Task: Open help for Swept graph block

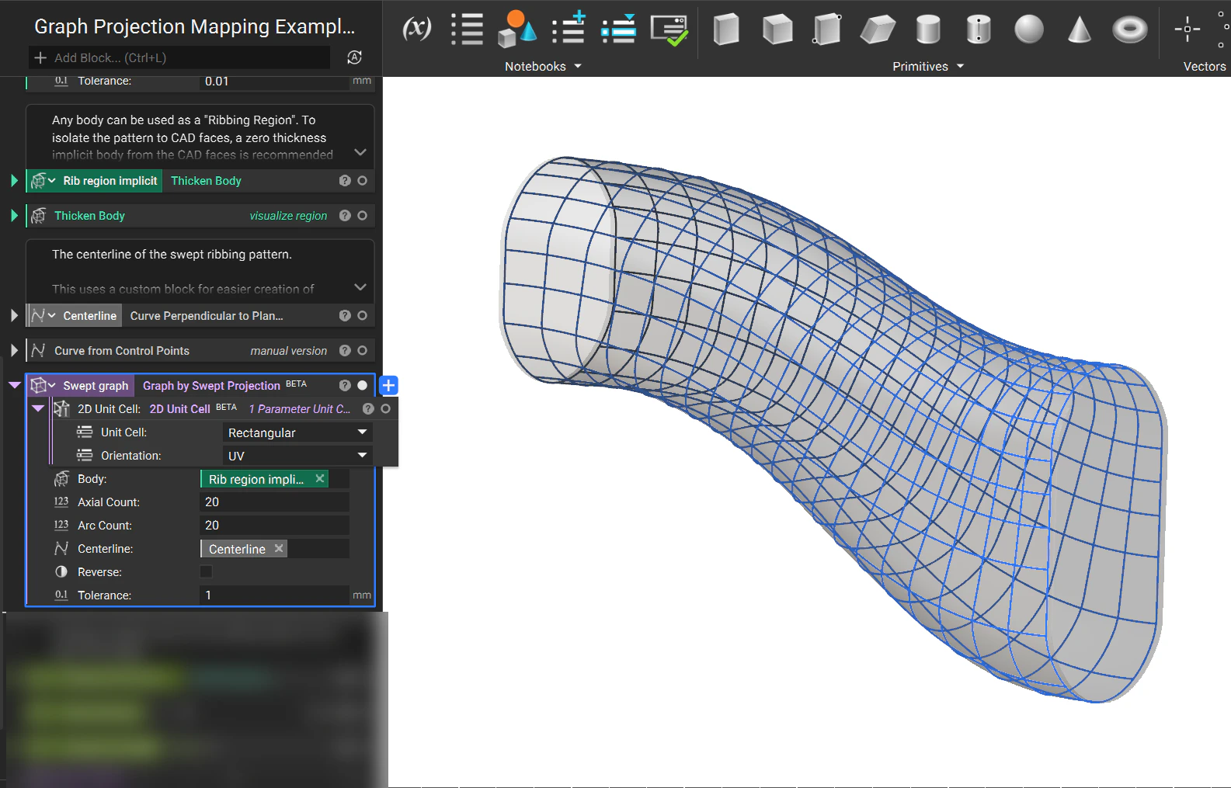Action: (345, 386)
